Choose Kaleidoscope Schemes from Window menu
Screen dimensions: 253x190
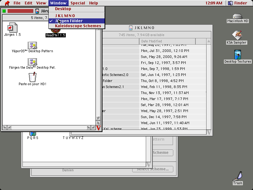pos(77,26)
